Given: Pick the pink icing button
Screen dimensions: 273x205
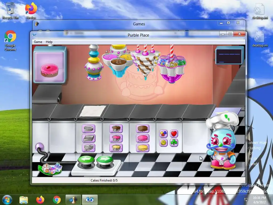Looking at the screenshot, I should point(143,138).
